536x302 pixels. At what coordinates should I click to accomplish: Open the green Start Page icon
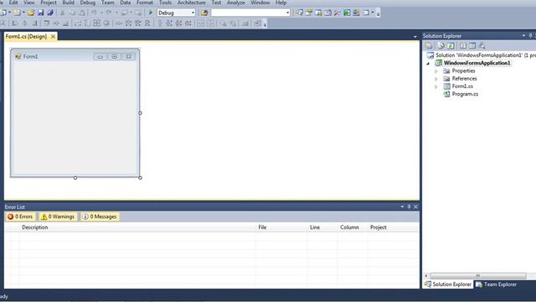click(347, 13)
